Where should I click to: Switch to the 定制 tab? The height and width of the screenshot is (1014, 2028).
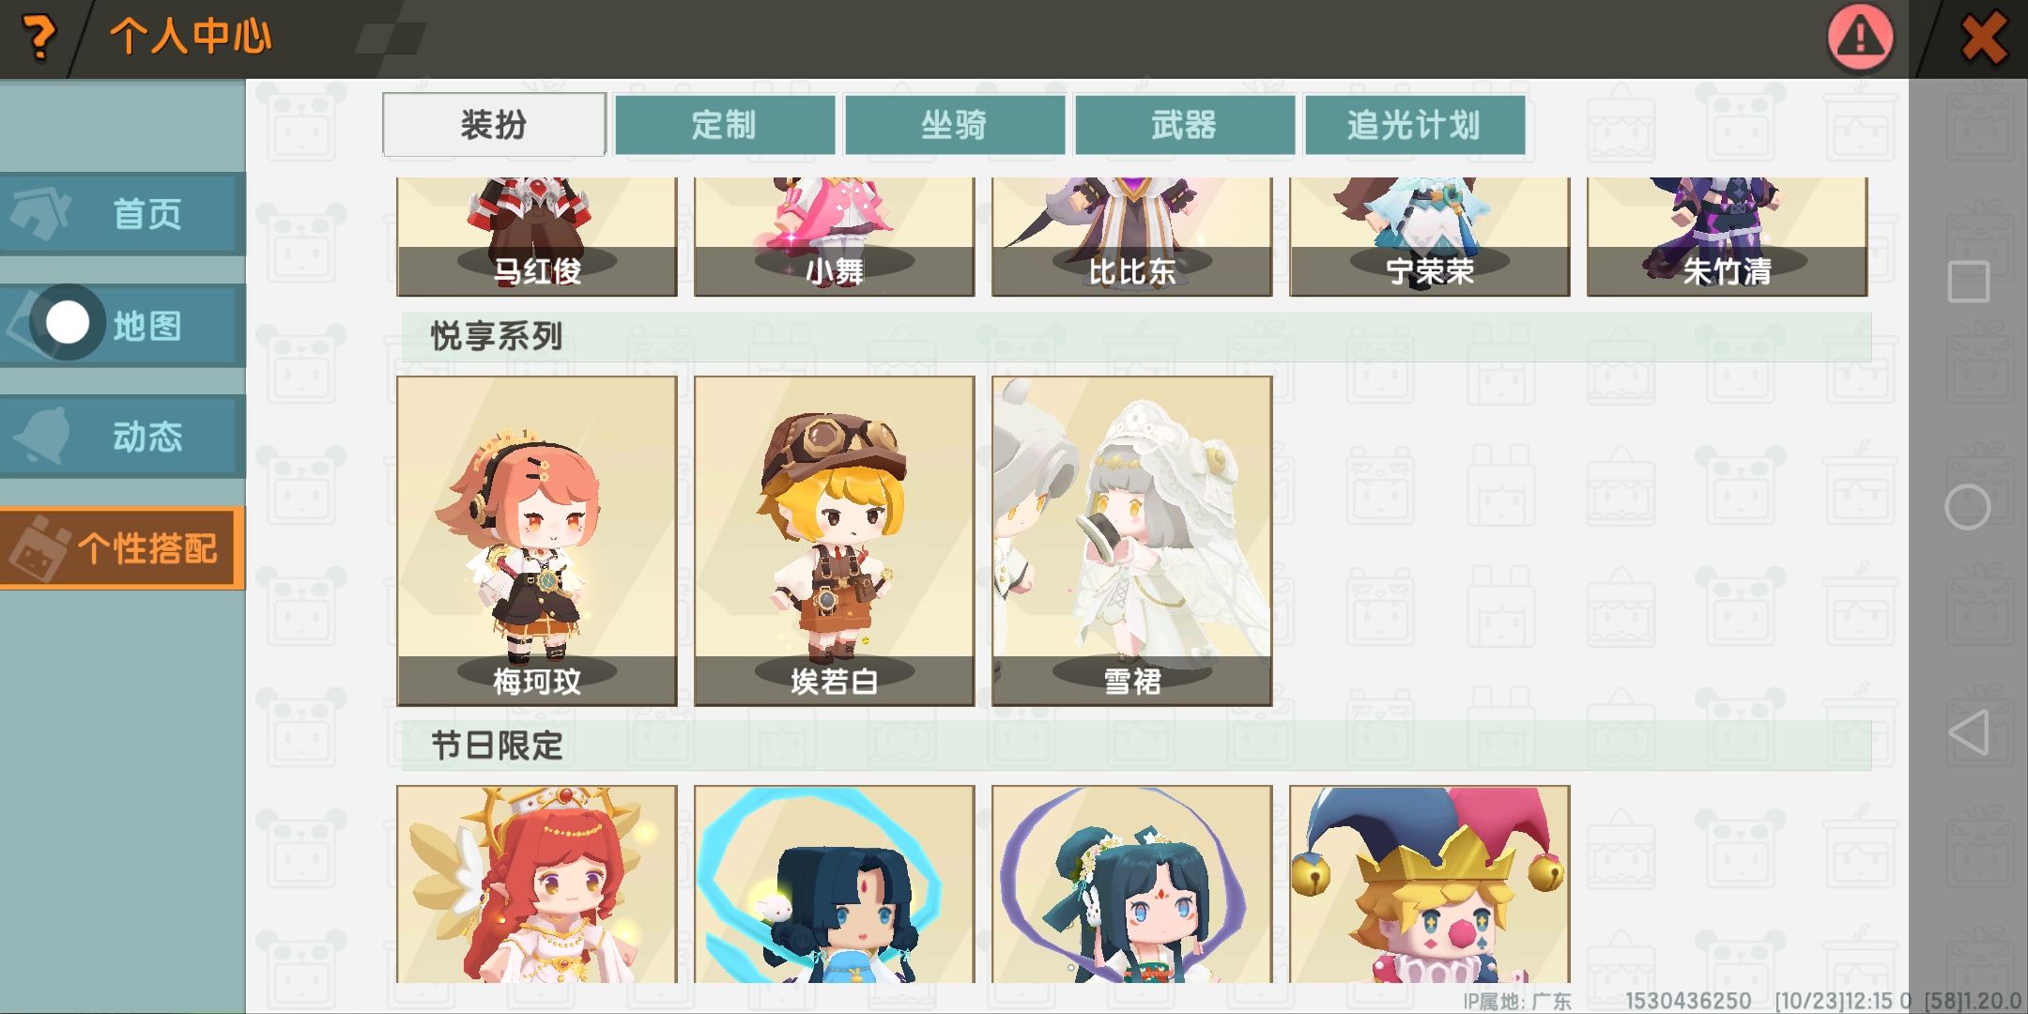pos(724,125)
